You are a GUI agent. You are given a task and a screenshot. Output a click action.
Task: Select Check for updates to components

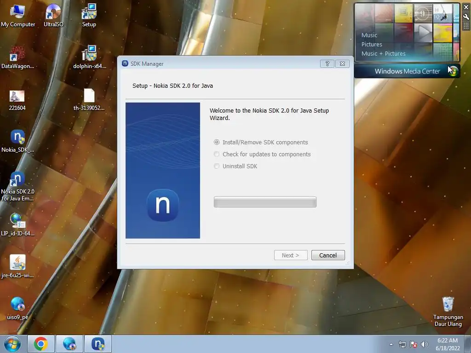tap(262, 154)
